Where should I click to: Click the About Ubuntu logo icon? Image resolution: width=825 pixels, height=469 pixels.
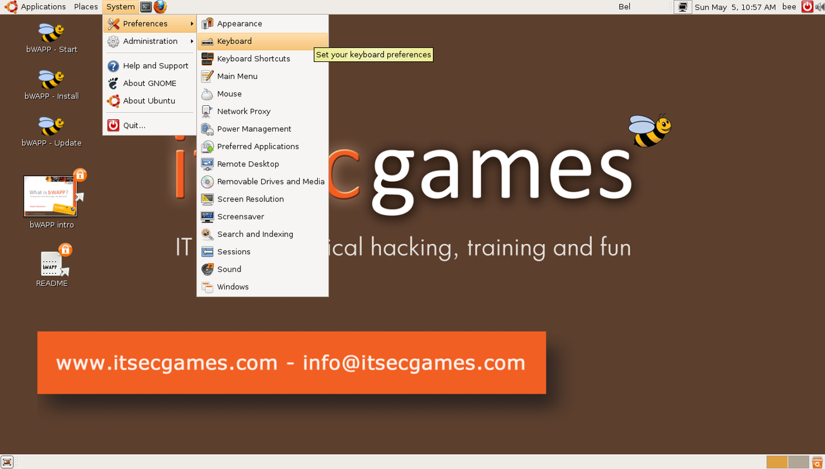pyautogui.click(x=113, y=101)
